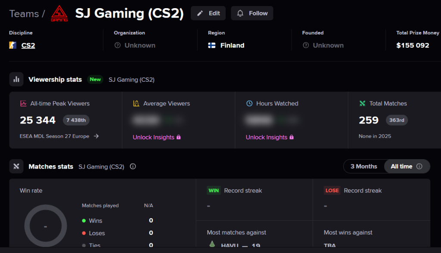Click the HAVU team logo icon
Image resolution: width=441 pixels, height=253 pixels.
(x=212, y=244)
